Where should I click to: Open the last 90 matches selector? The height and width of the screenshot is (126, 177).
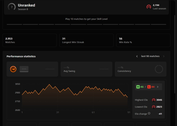(150, 56)
